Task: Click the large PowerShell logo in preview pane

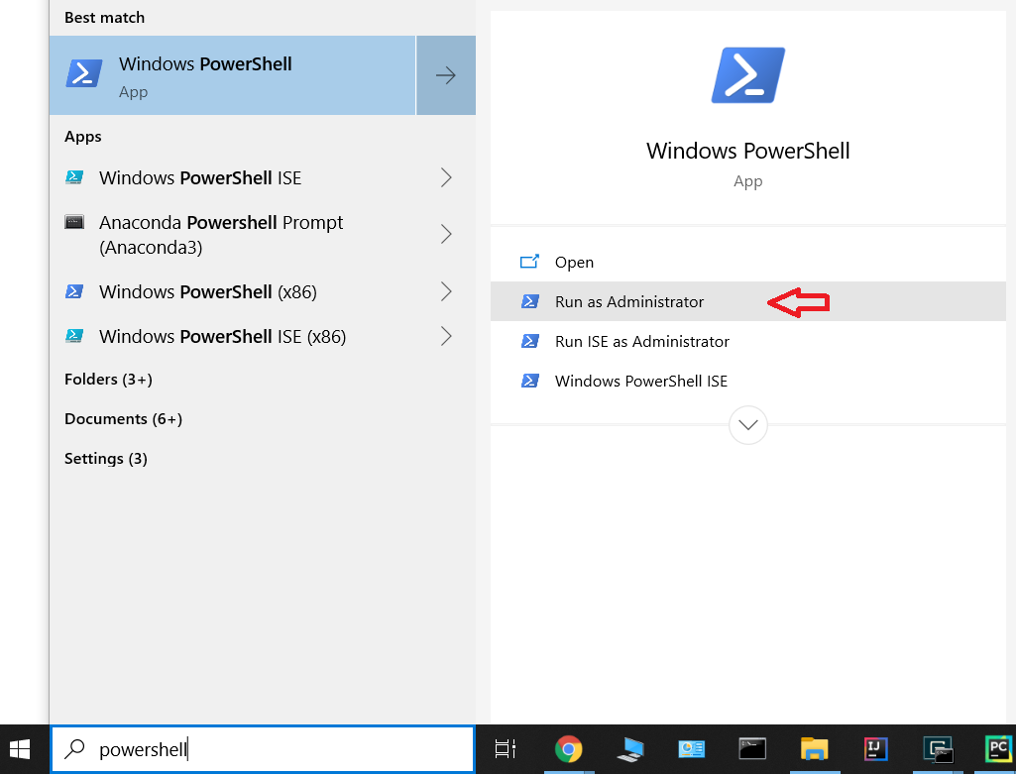Action: [x=748, y=75]
